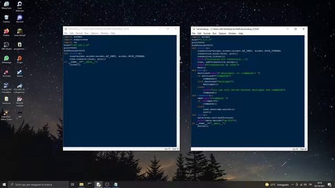
Task: Click 'import socket' line in clientside.py
Action: click(x=73, y=37)
